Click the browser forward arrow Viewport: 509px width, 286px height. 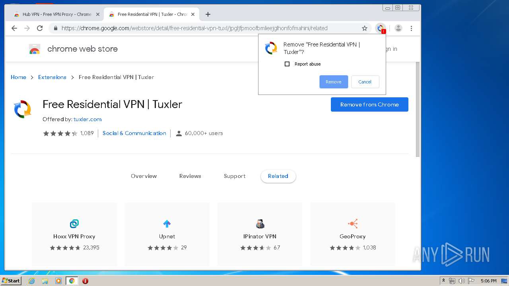click(x=27, y=28)
